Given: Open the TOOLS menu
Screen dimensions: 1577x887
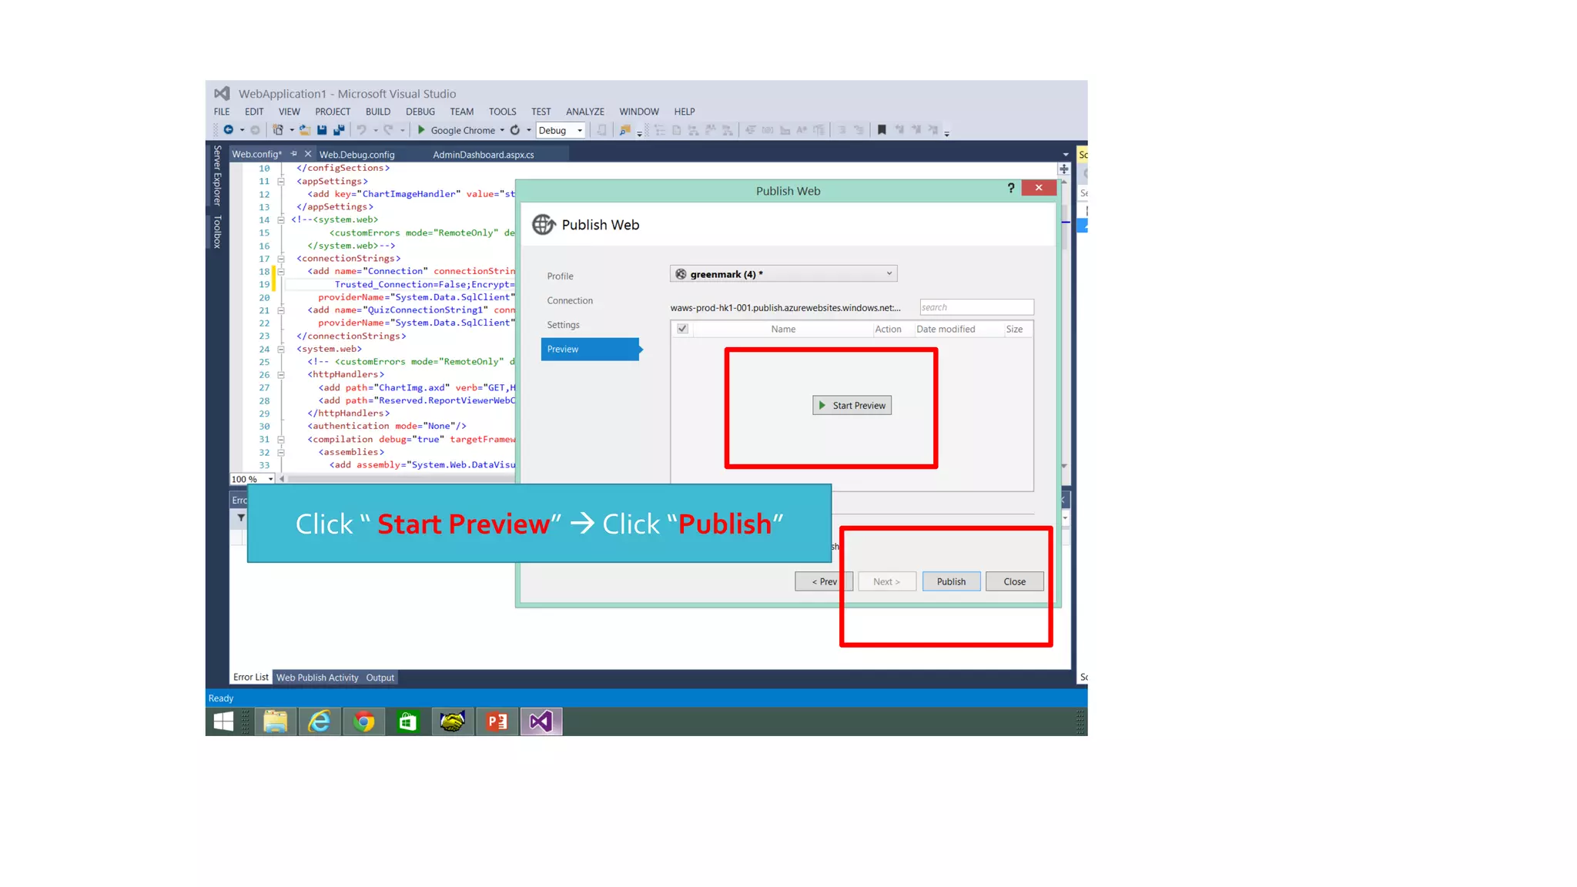Looking at the screenshot, I should (x=502, y=112).
